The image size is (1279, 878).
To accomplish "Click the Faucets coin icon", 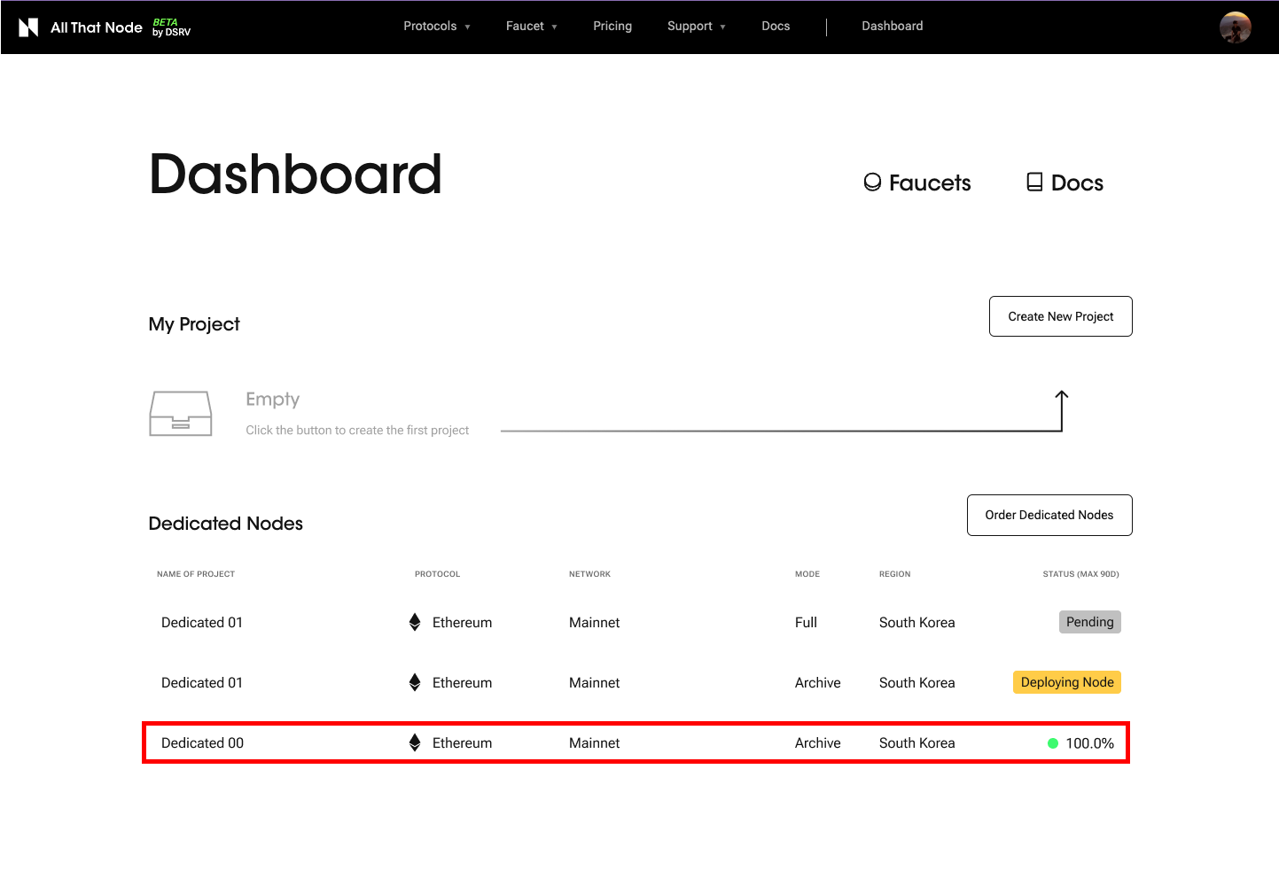I will (x=872, y=182).
